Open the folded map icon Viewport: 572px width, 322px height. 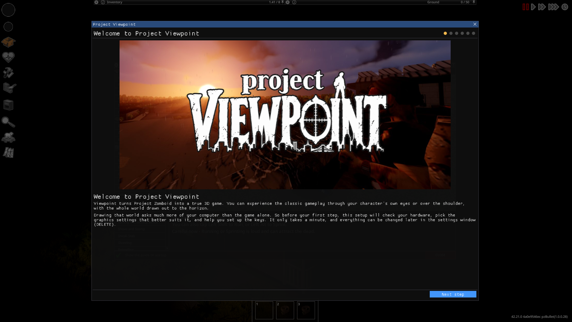tap(8, 153)
